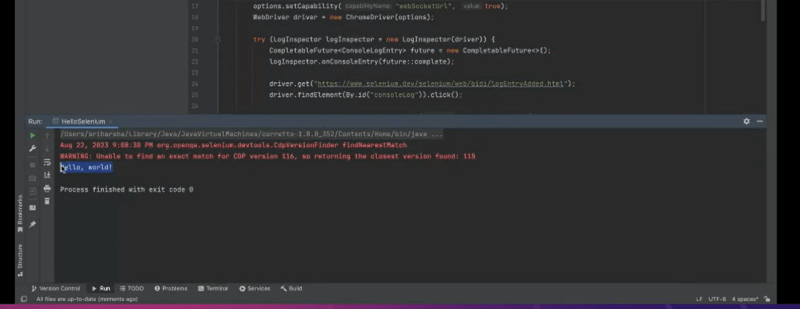Open selenium.dev LogEntryAdded URL link in code
The height and width of the screenshot is (309, 800).
[x=440, y=83]
